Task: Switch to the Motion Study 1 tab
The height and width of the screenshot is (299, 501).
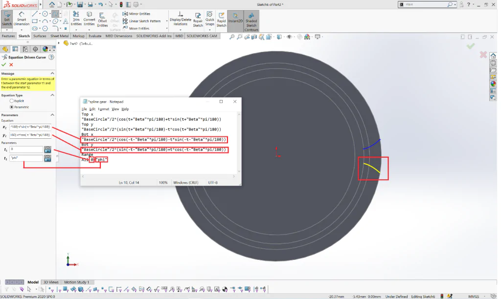Action: pyautogui.click(x=77, y=282)
